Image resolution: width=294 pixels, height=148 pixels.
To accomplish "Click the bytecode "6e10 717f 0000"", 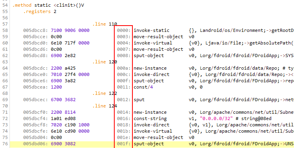I will [x=70, y=43].
